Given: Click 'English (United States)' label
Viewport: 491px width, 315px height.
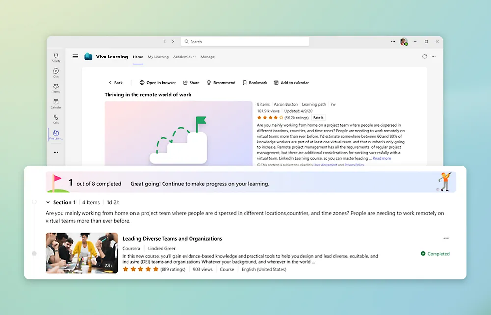Looking at the screenshot, I should [264, 269].
